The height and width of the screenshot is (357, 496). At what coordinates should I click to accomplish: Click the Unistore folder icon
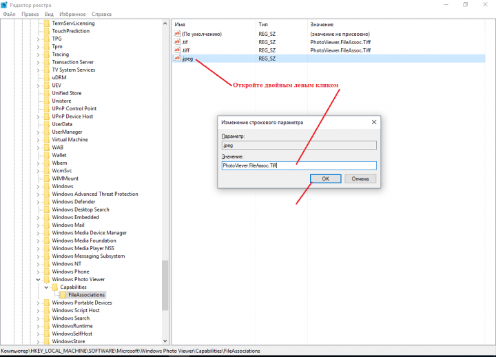[x=47, y=101]
